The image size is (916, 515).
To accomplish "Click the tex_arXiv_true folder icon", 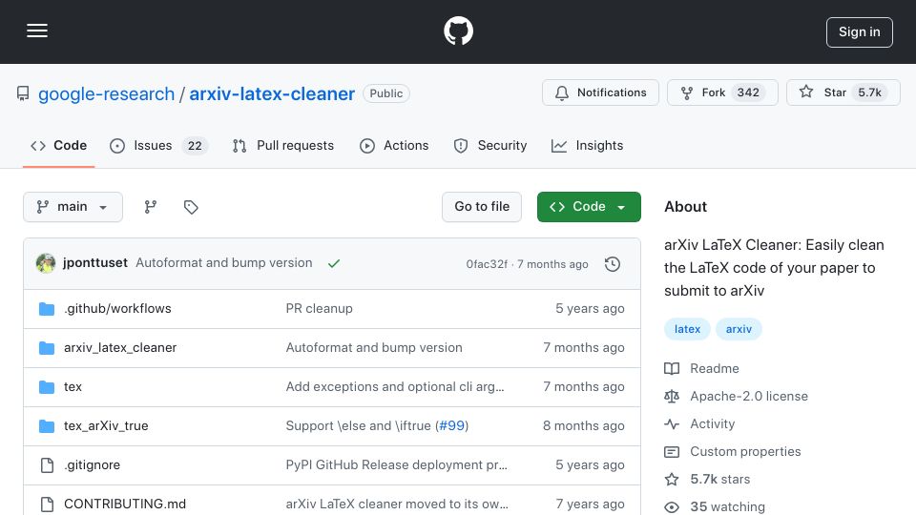I will (47, 426).
